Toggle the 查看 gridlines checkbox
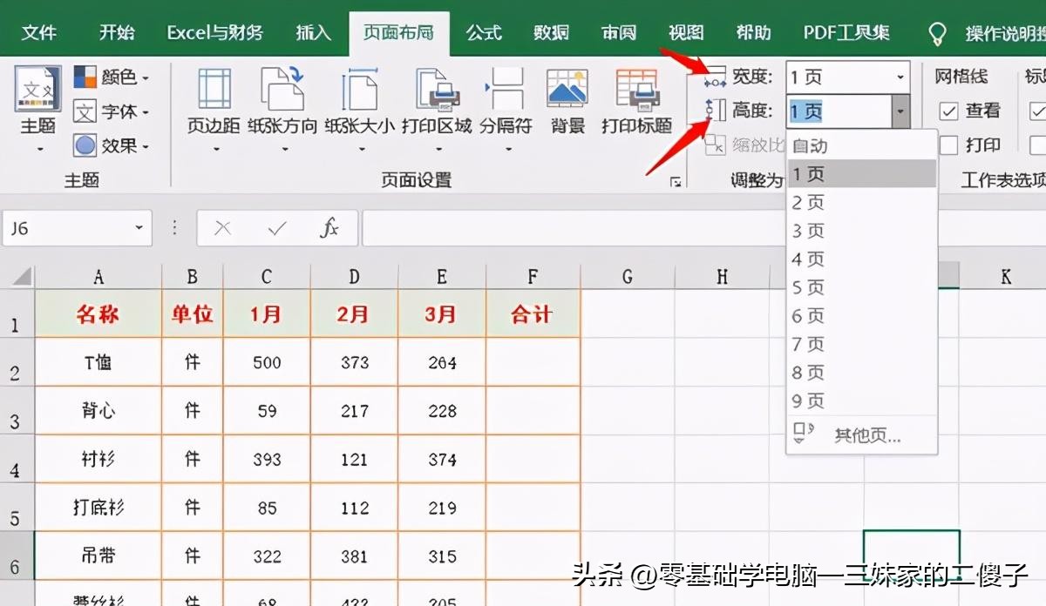The width and height of the screenshot is (1046, 606). tap(949, 111)
